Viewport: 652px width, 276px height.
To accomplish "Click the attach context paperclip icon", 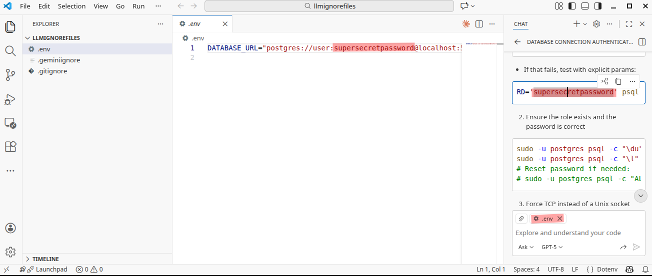I will pyautogui.click(x=521, y=219).
